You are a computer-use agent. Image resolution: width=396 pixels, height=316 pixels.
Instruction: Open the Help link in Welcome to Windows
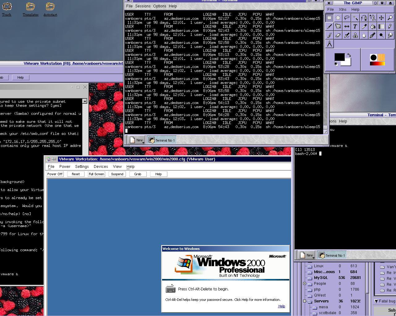tap(282, 306)
